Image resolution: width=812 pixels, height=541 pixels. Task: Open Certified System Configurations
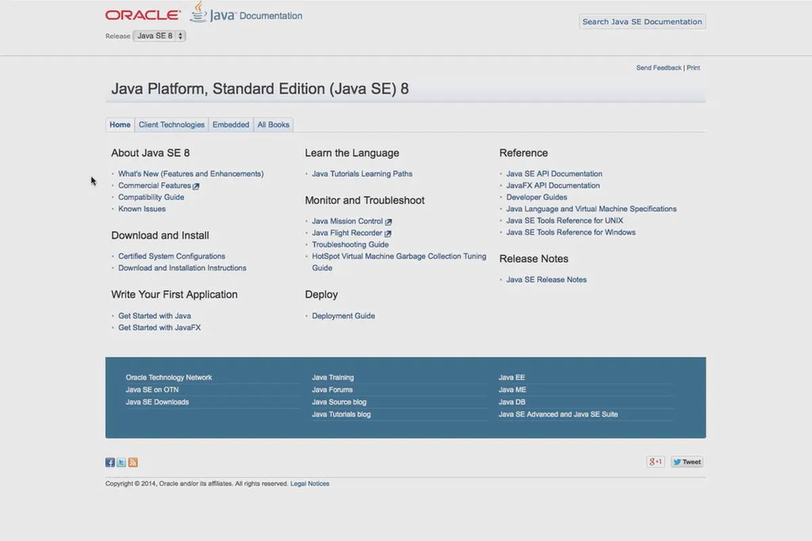(172, 256)
